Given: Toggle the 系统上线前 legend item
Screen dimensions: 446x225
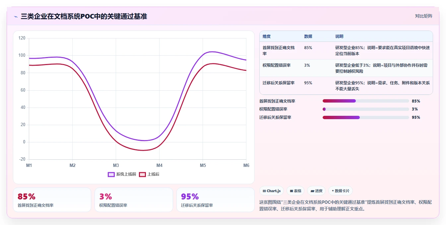Looking at the screenshot, I should (122, 174).
